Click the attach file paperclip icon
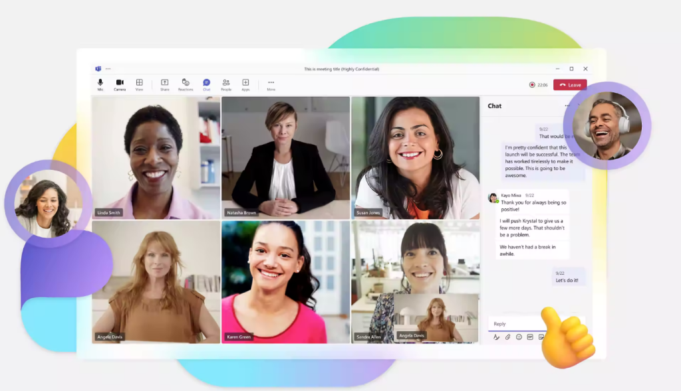 click(507, 337)
